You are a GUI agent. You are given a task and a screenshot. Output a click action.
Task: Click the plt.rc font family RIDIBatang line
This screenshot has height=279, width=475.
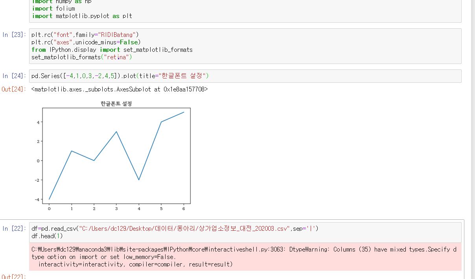pyautogui.click(x=85, y=35)
